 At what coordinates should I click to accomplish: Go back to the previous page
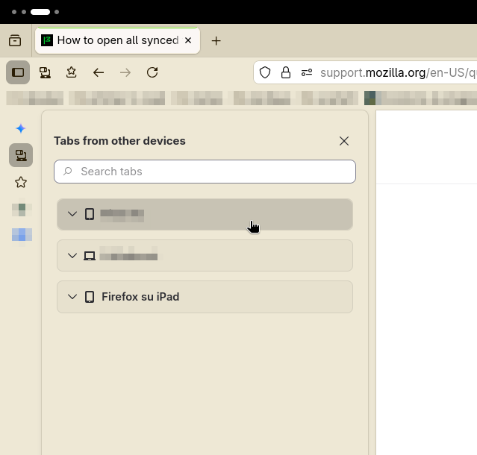99,72
